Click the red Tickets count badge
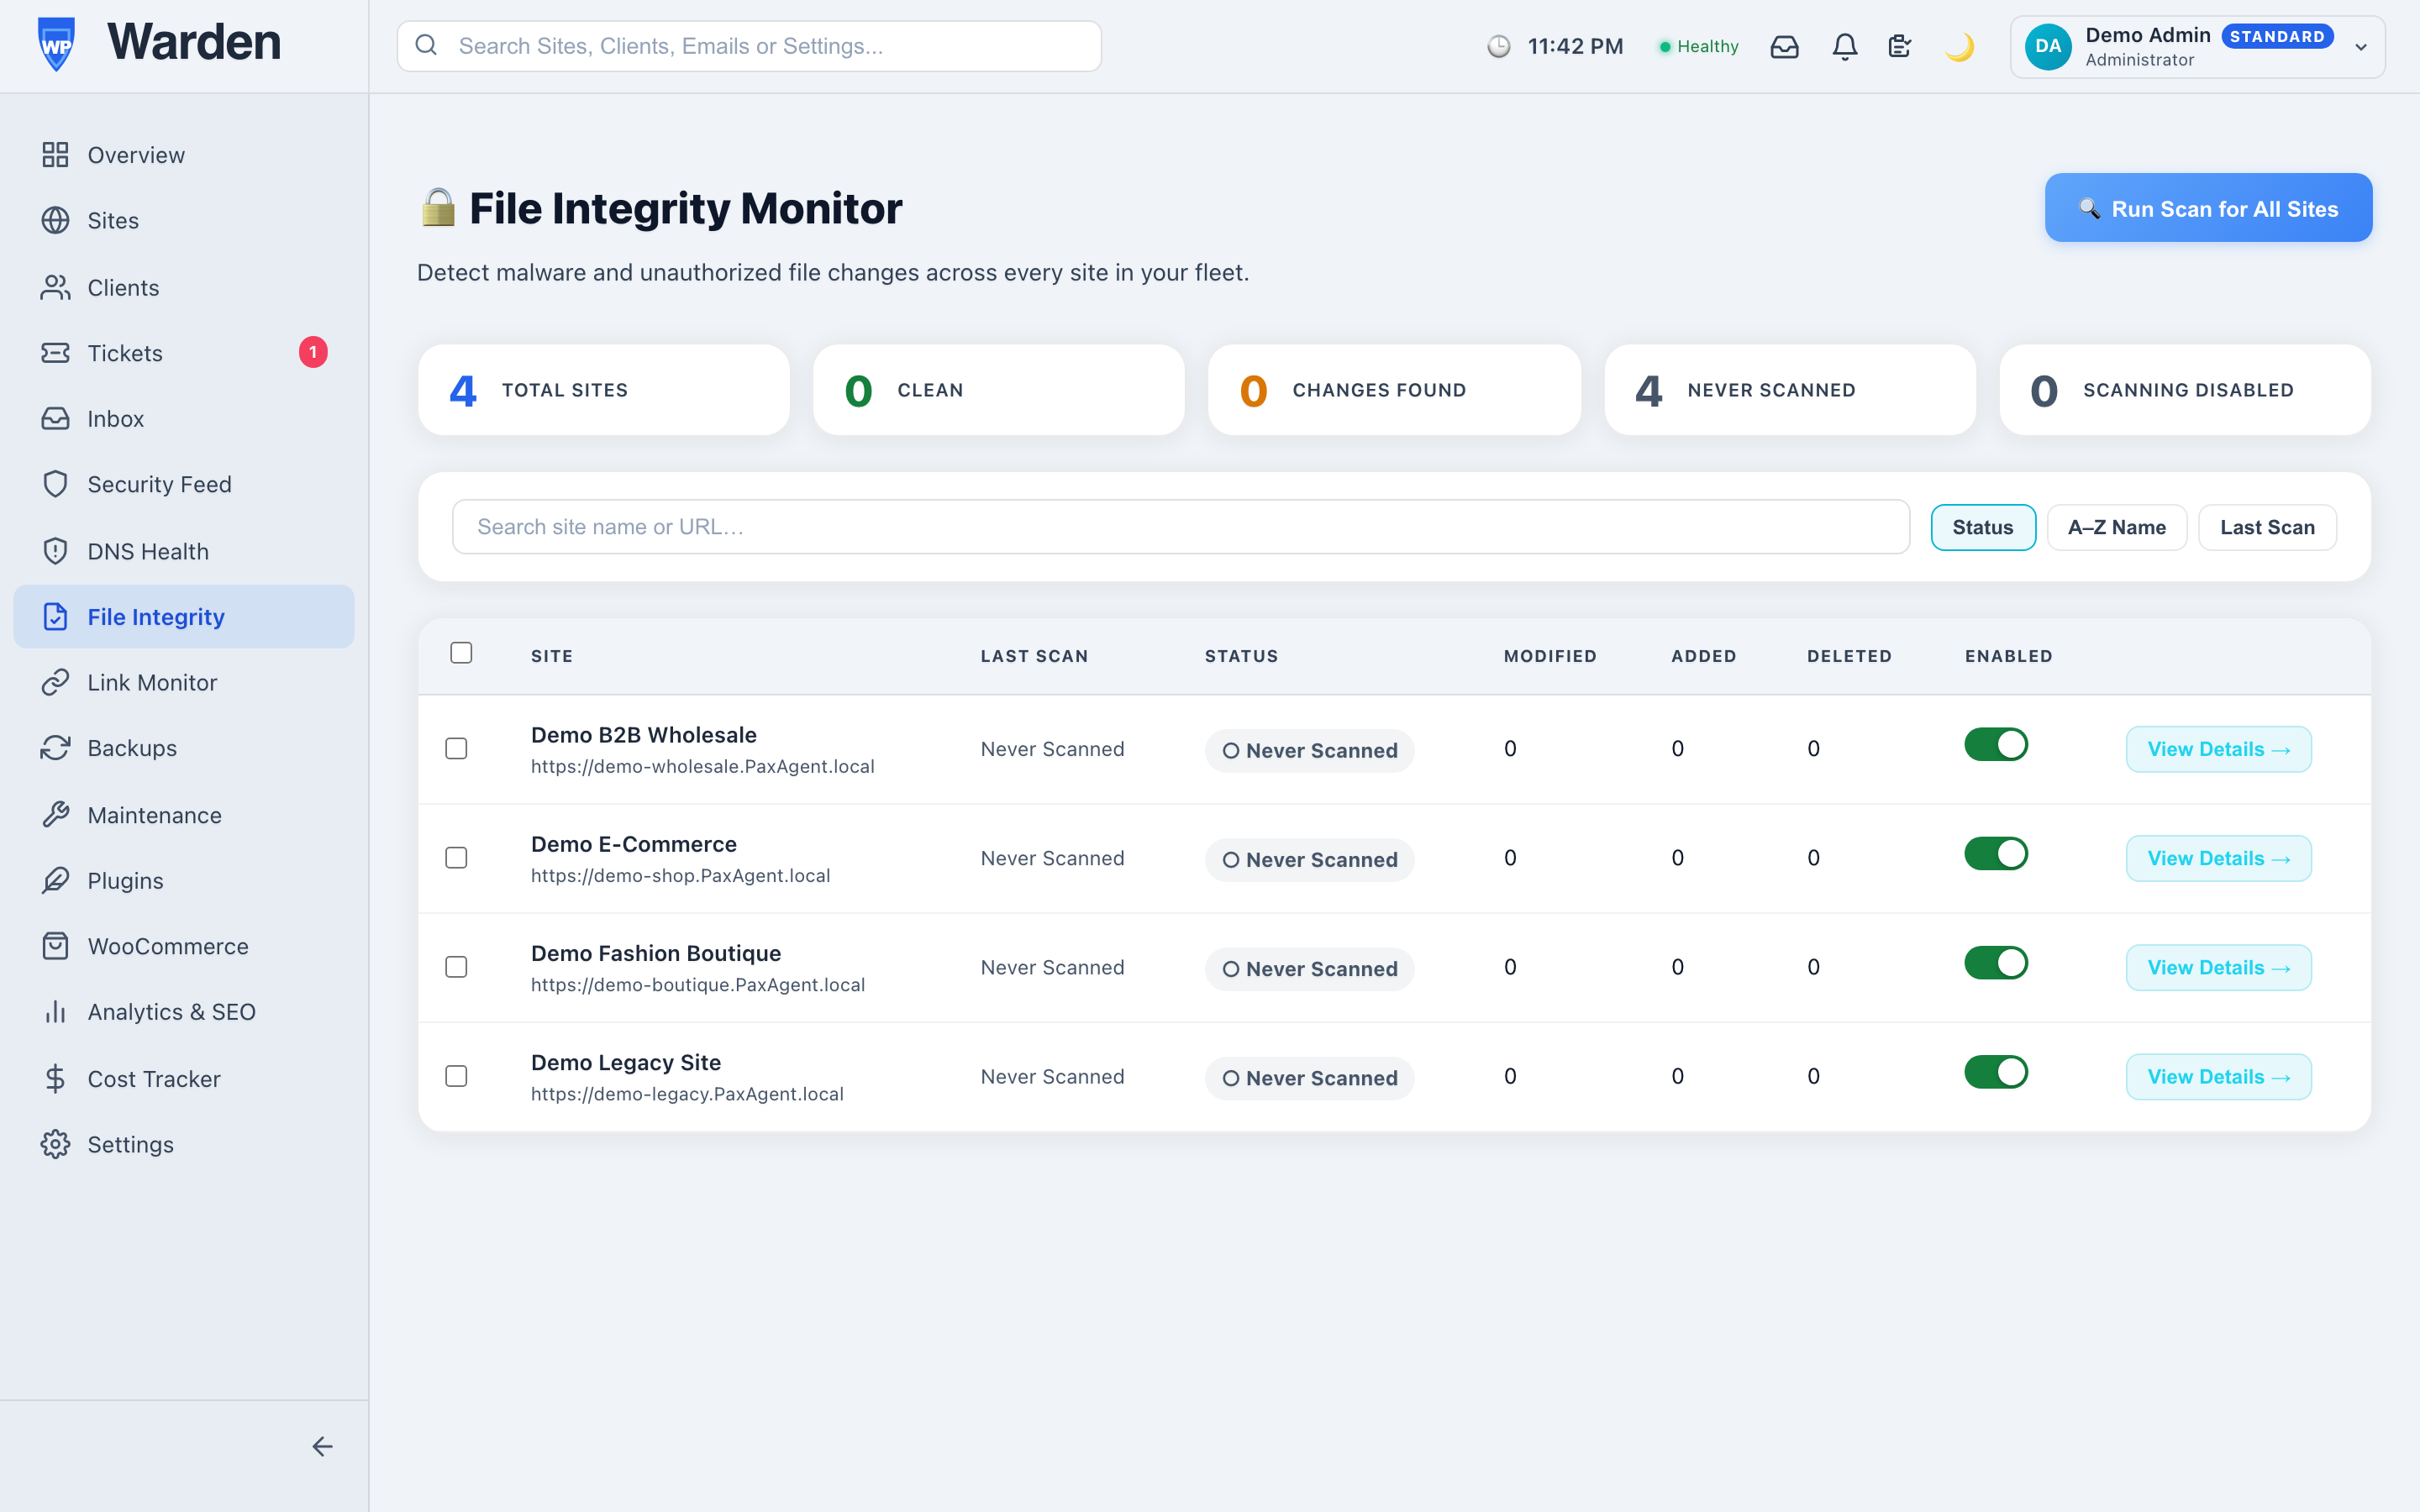 313,352
